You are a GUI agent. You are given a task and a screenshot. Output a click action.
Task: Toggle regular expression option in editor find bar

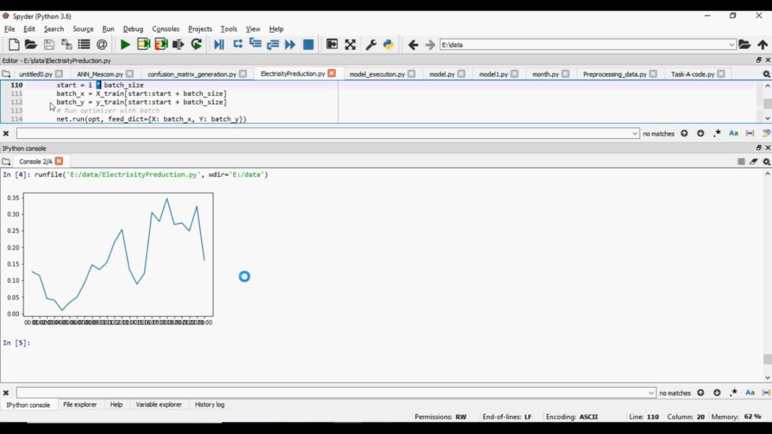(x=717, y=134)
